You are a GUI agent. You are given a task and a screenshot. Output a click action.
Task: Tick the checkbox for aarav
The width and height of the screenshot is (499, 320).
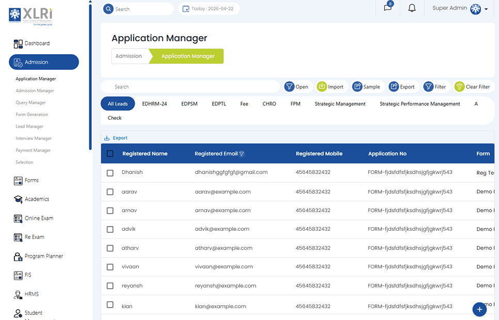[x=110, y=192]
